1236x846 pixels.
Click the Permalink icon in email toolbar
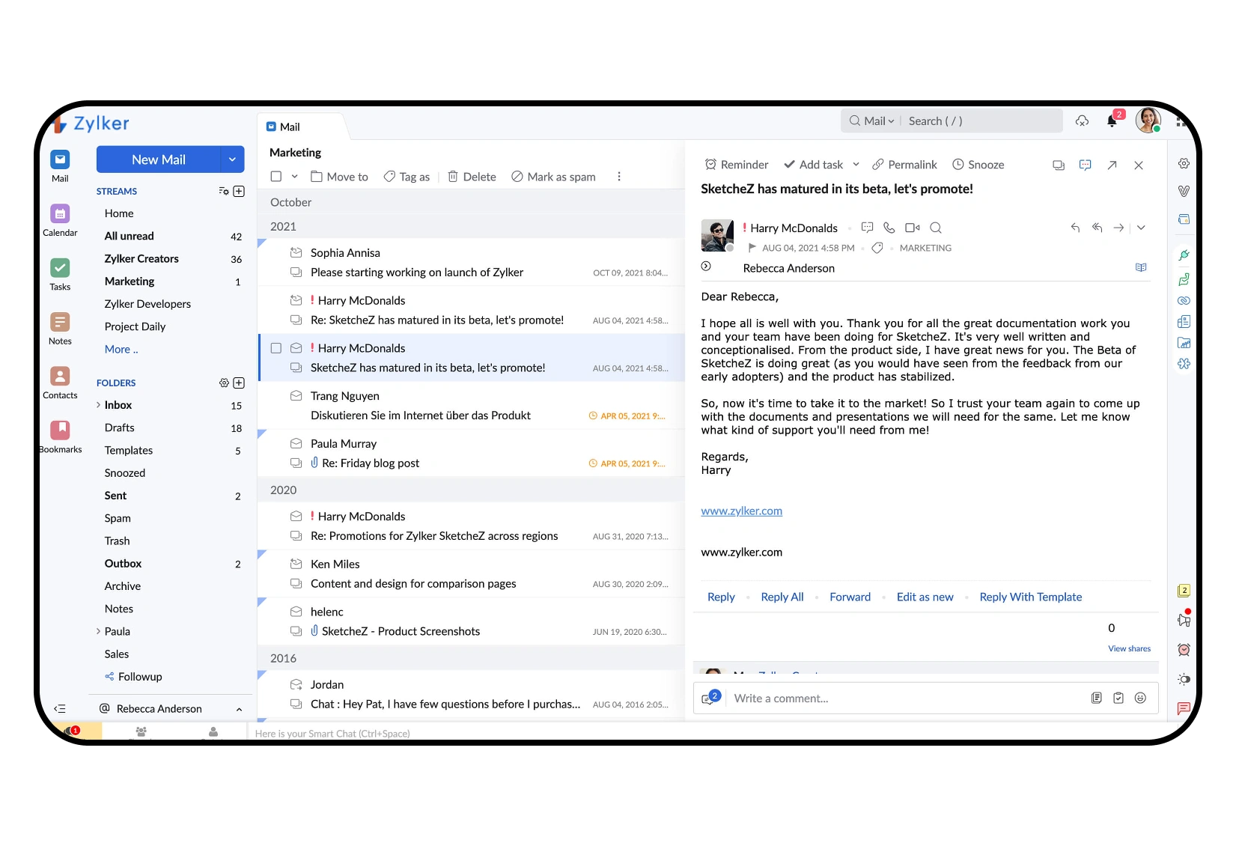click(878, 165)
